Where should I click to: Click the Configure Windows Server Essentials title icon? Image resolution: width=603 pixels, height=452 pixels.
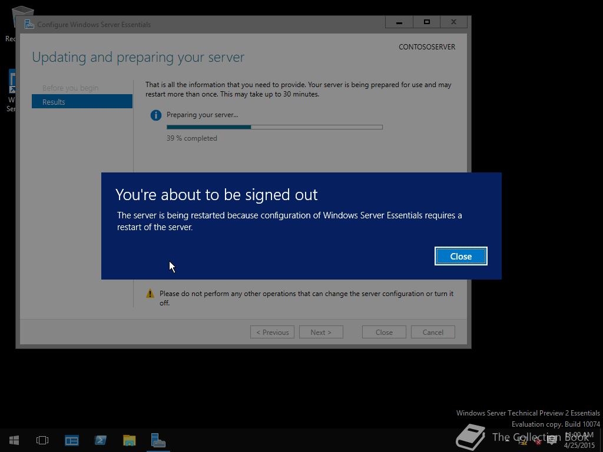[29, 24]
